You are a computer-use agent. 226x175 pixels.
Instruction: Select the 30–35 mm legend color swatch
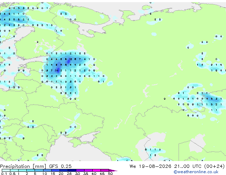point(80,170)
